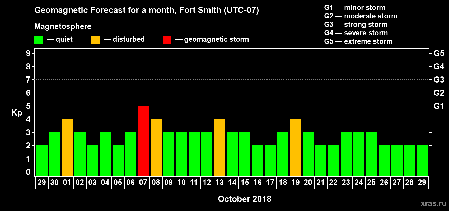Select the green bar for day 09
Screen dimensions: 449x211
click(x=169, y=154)
